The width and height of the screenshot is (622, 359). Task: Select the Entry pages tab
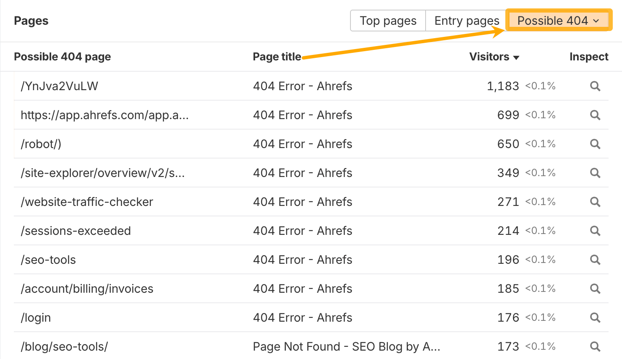(x=467, y=20)
